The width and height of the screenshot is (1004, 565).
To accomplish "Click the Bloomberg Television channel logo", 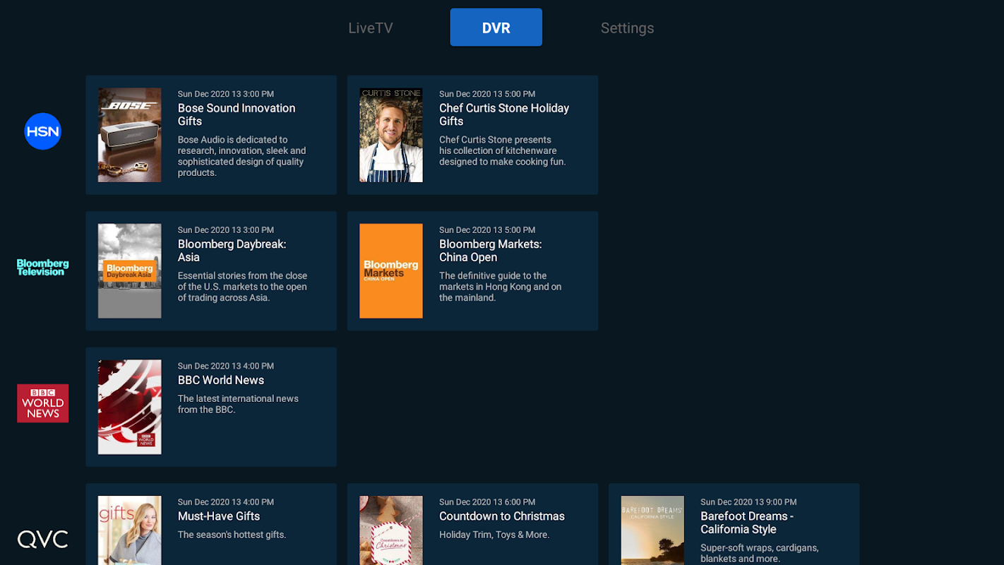I will click(x=43, y=267).
